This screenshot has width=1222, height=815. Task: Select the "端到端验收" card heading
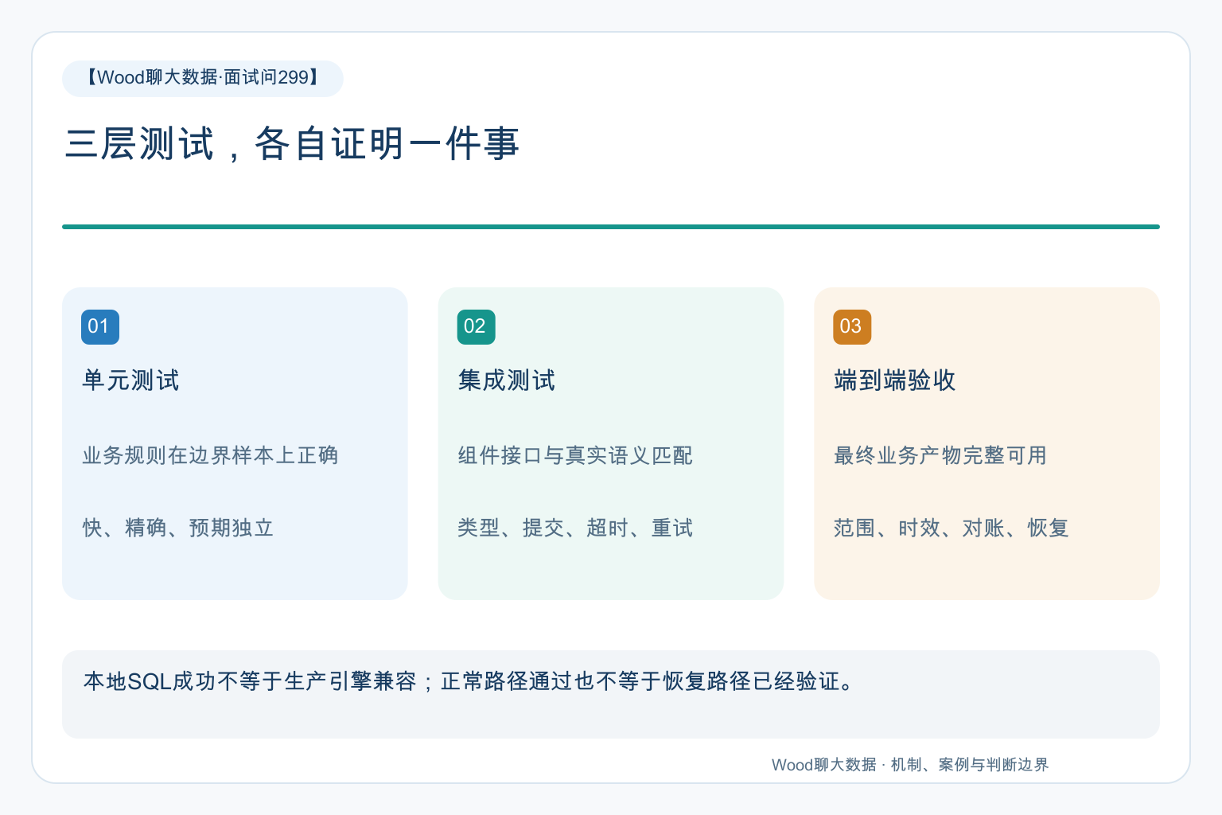pyautogui.click(x=895, y=380)
